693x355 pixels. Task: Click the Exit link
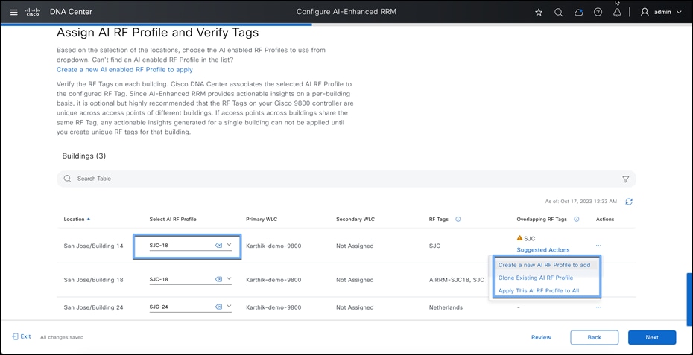click(x=22, y=336)
